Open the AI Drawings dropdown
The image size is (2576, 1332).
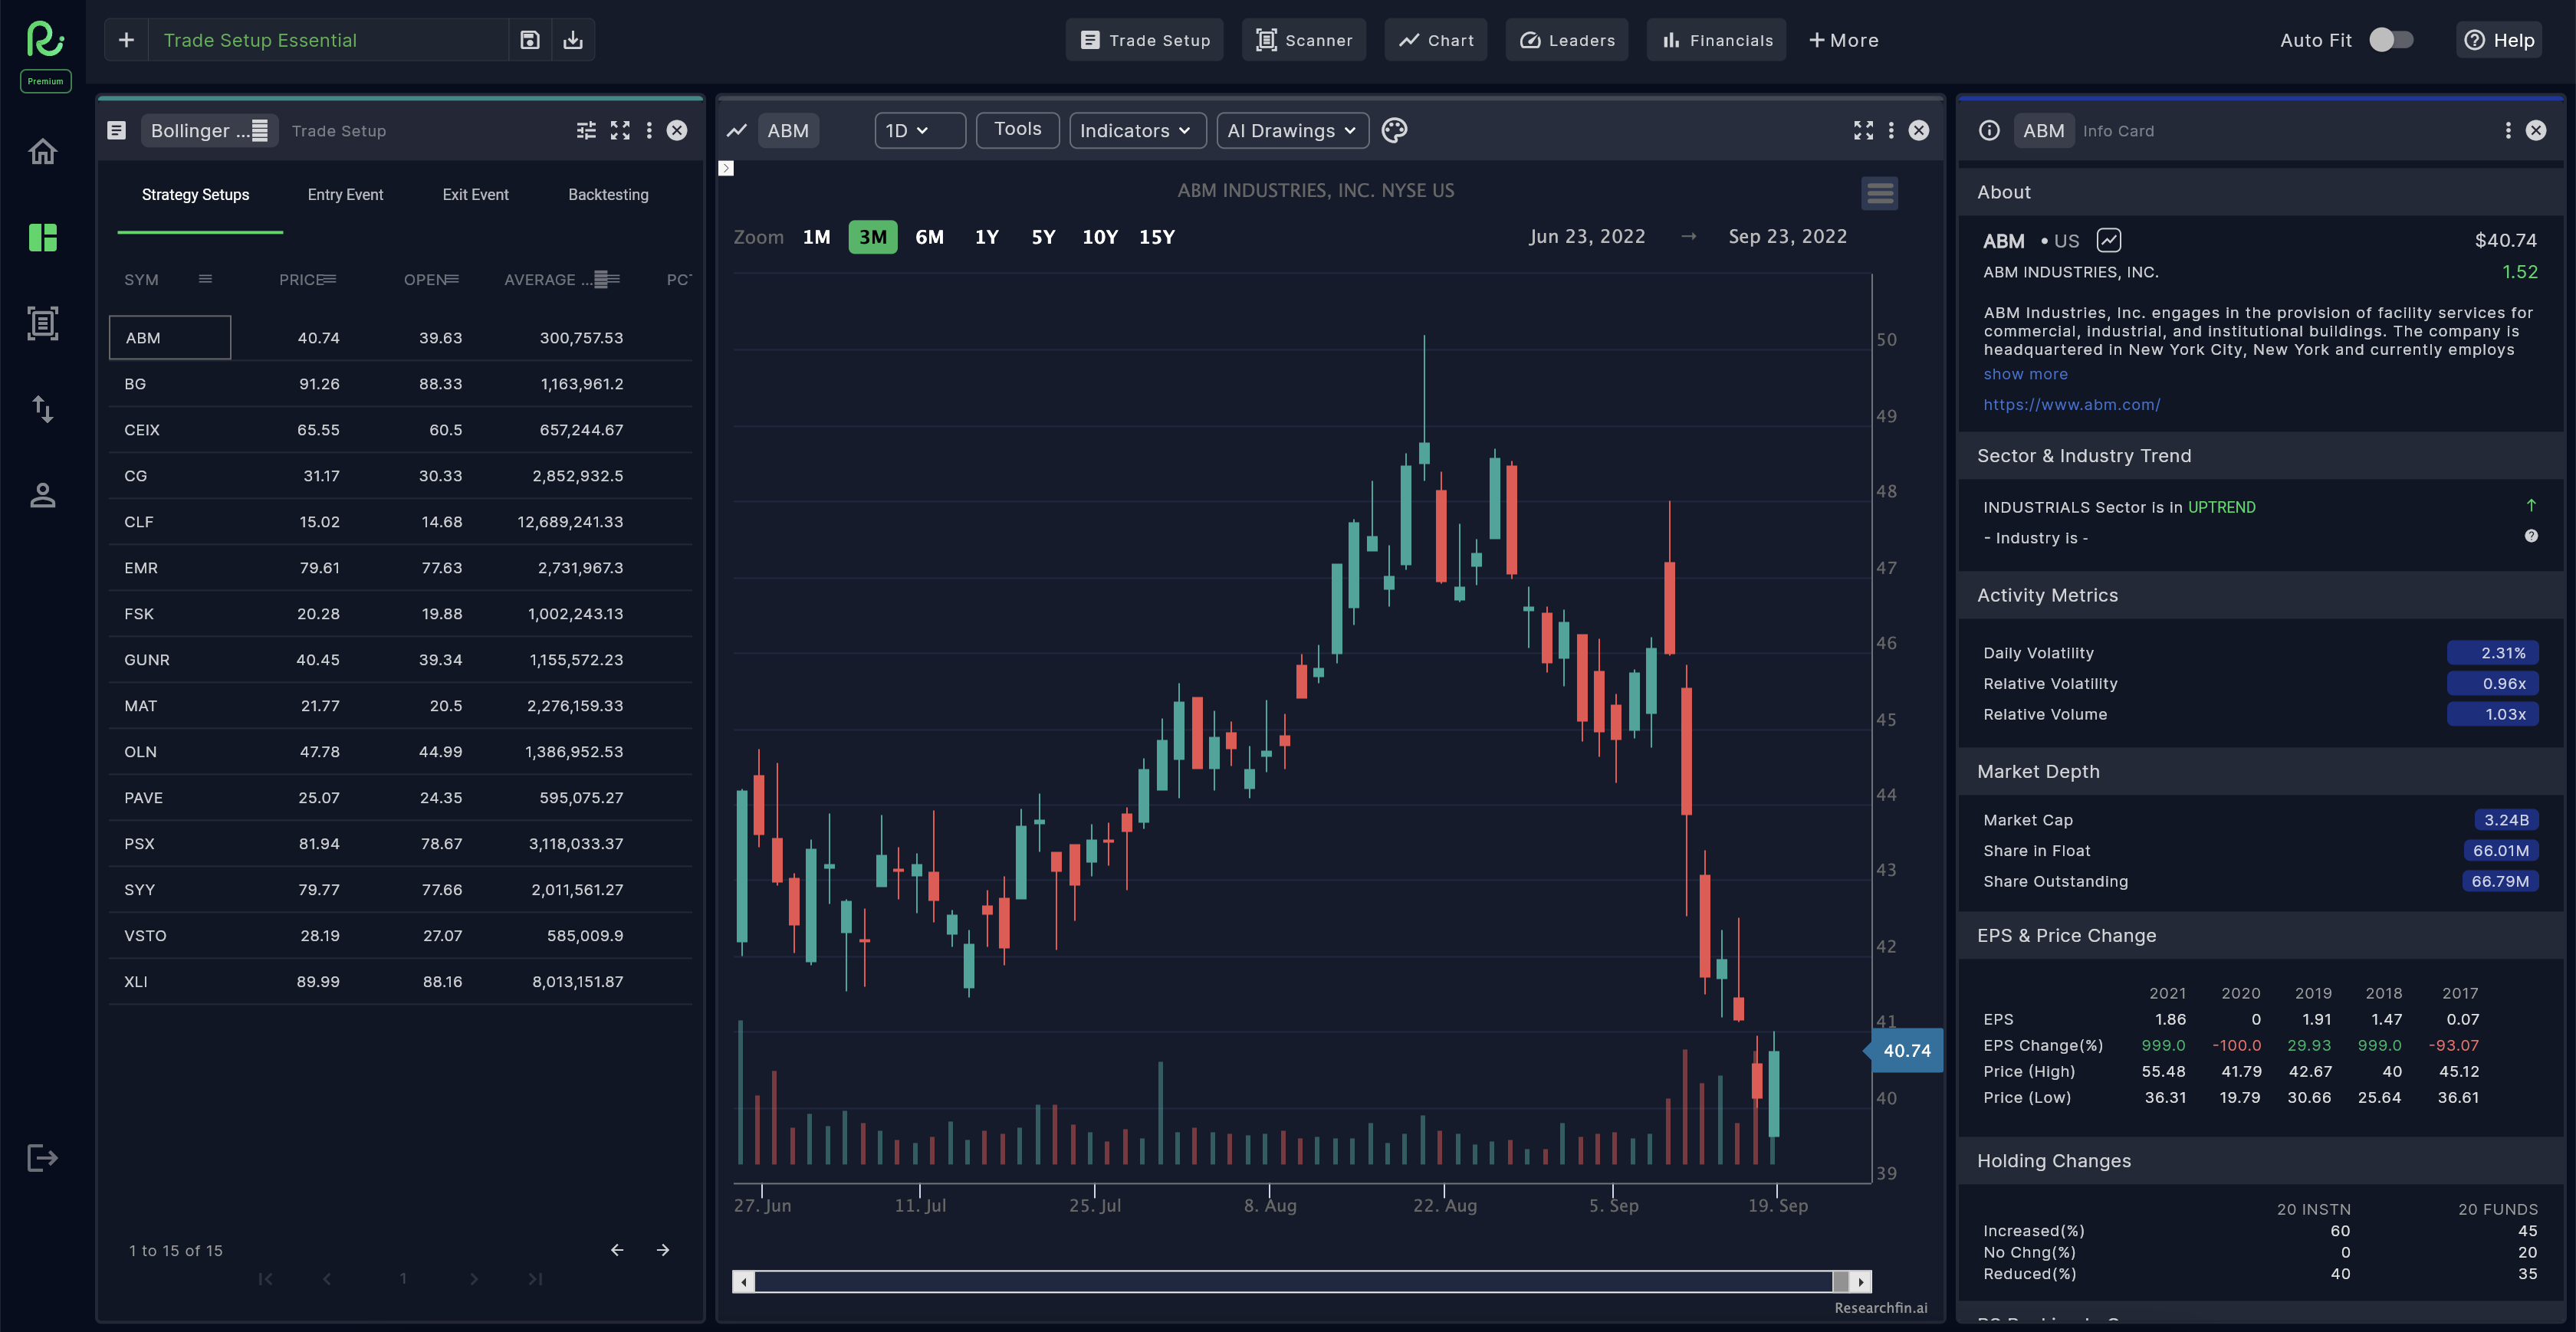(1291, 130)
